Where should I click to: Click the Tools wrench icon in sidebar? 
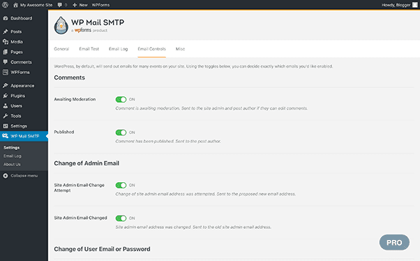click(x=6, y=116)
